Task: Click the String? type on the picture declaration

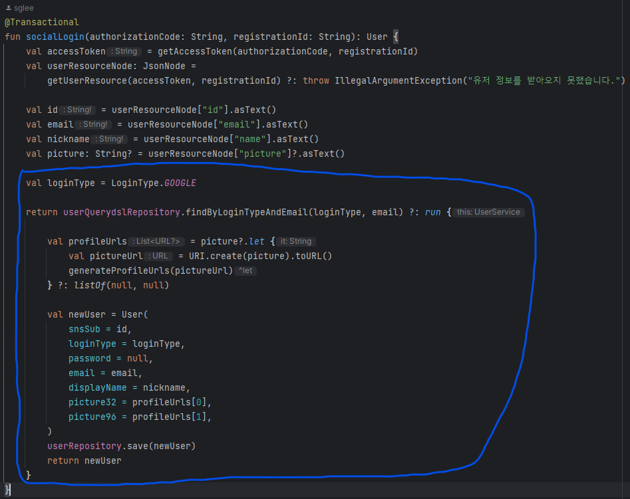Action: tap(113, 153)
